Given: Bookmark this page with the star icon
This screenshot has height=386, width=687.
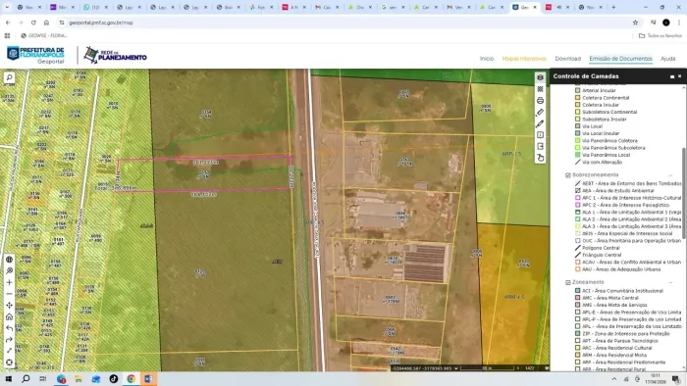Looking at the screenshot, I should pos(635,23).
